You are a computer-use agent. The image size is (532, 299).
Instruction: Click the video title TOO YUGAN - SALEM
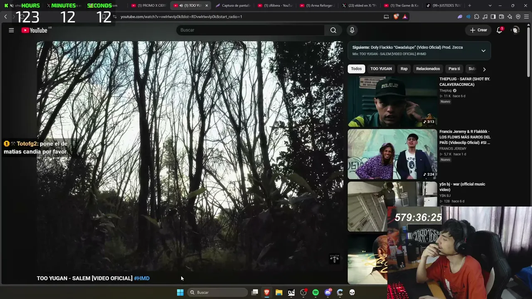(x=84, y=278)
